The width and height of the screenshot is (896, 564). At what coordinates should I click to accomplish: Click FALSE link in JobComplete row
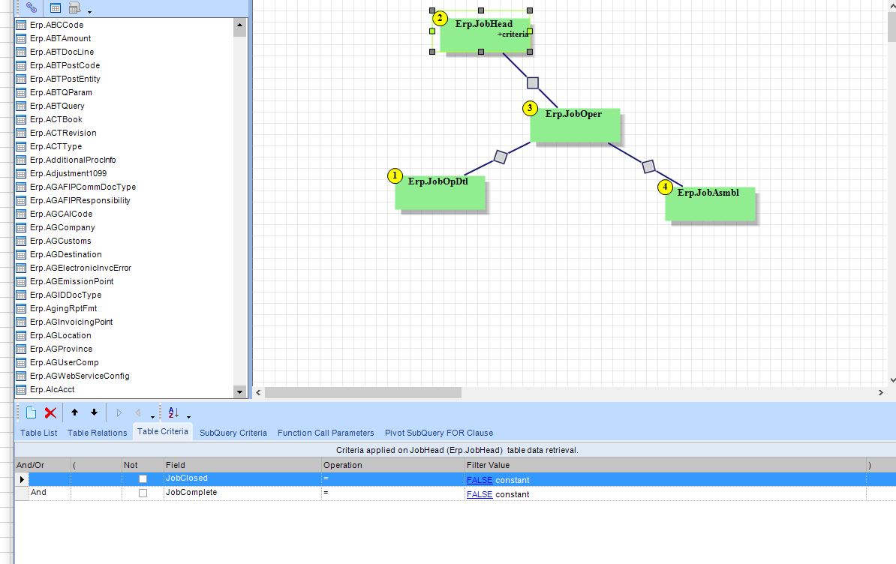[480, 494]
